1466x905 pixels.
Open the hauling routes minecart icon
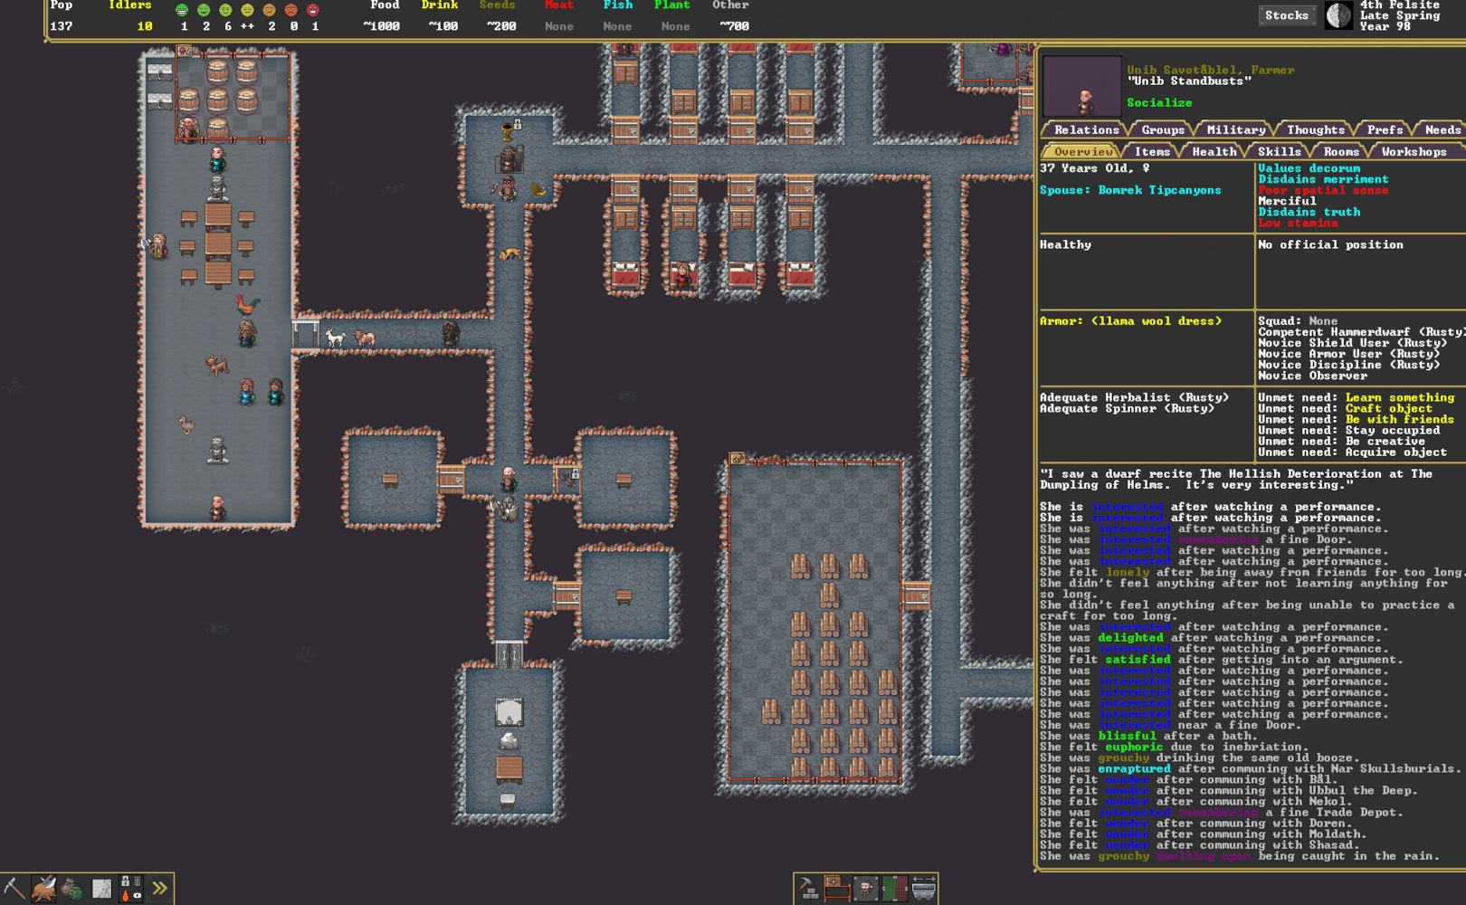pos(924,889)
